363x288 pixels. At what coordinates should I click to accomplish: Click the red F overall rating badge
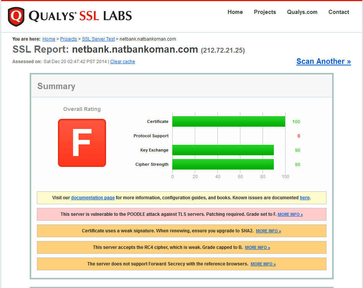[82, 143]
